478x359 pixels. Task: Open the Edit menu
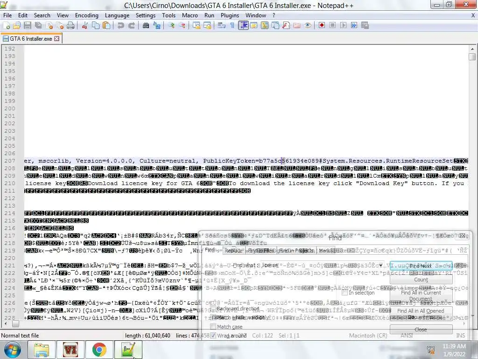coord(22,15)
